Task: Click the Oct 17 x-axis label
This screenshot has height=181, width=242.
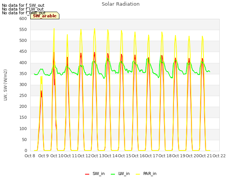Action: [x=152, y=156]
